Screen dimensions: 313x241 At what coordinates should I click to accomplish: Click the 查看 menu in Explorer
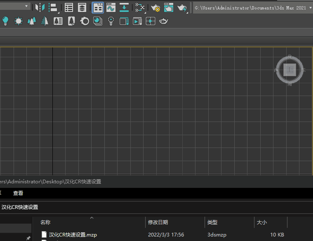point(18,193)
